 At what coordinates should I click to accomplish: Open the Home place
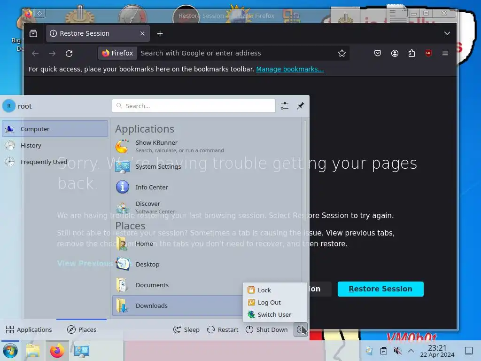point(207,243)
